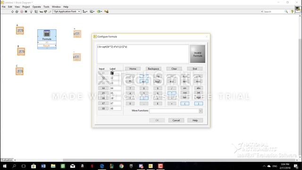
Task: Click the Clear button
Action: tap(174, 69)
